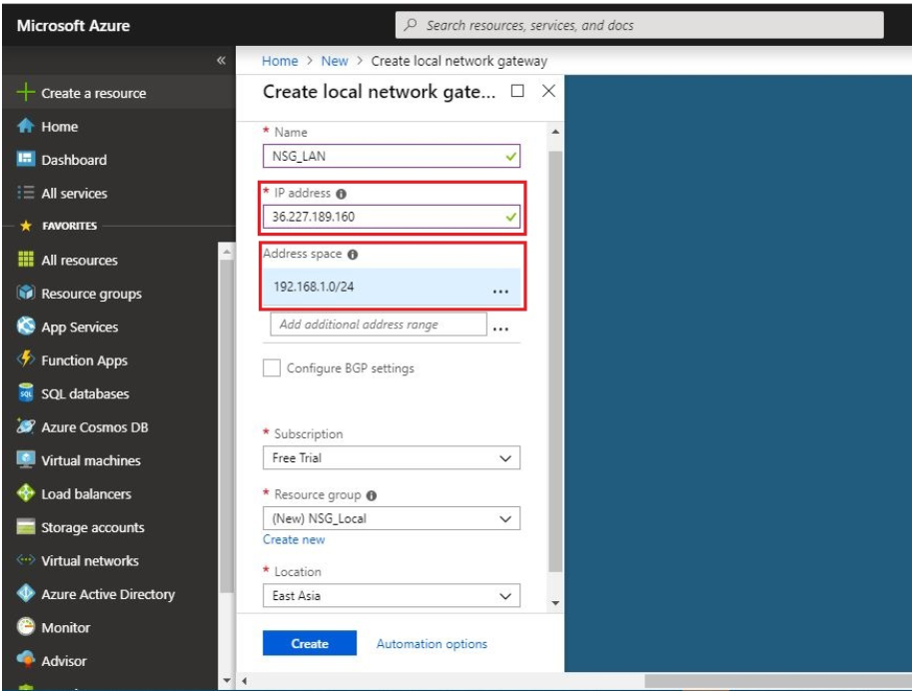
Task: Click the Add additional address range field
Action: (x=378, y=325)
